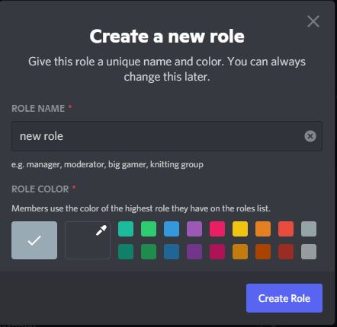Choose the light gray-blue swatch in top row
This screenshot has width=337, height=327.
coord(309,229)
